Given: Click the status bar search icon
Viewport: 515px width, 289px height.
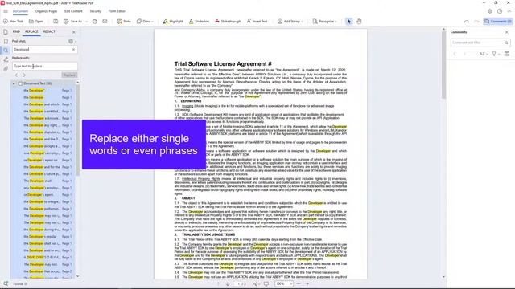Looking at the screenshot, I should point(6,283).
